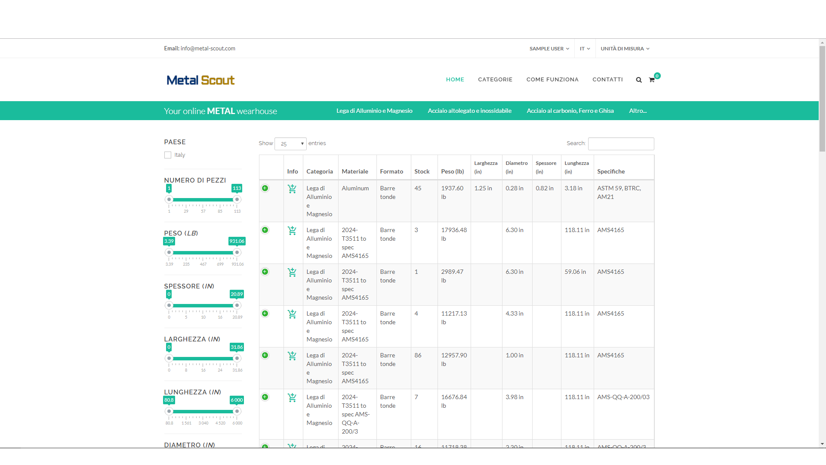The width and height of the screenshot is (826, 465).
Task: Open the SAMPLE USER dropdown
Action: click(549, 49)
